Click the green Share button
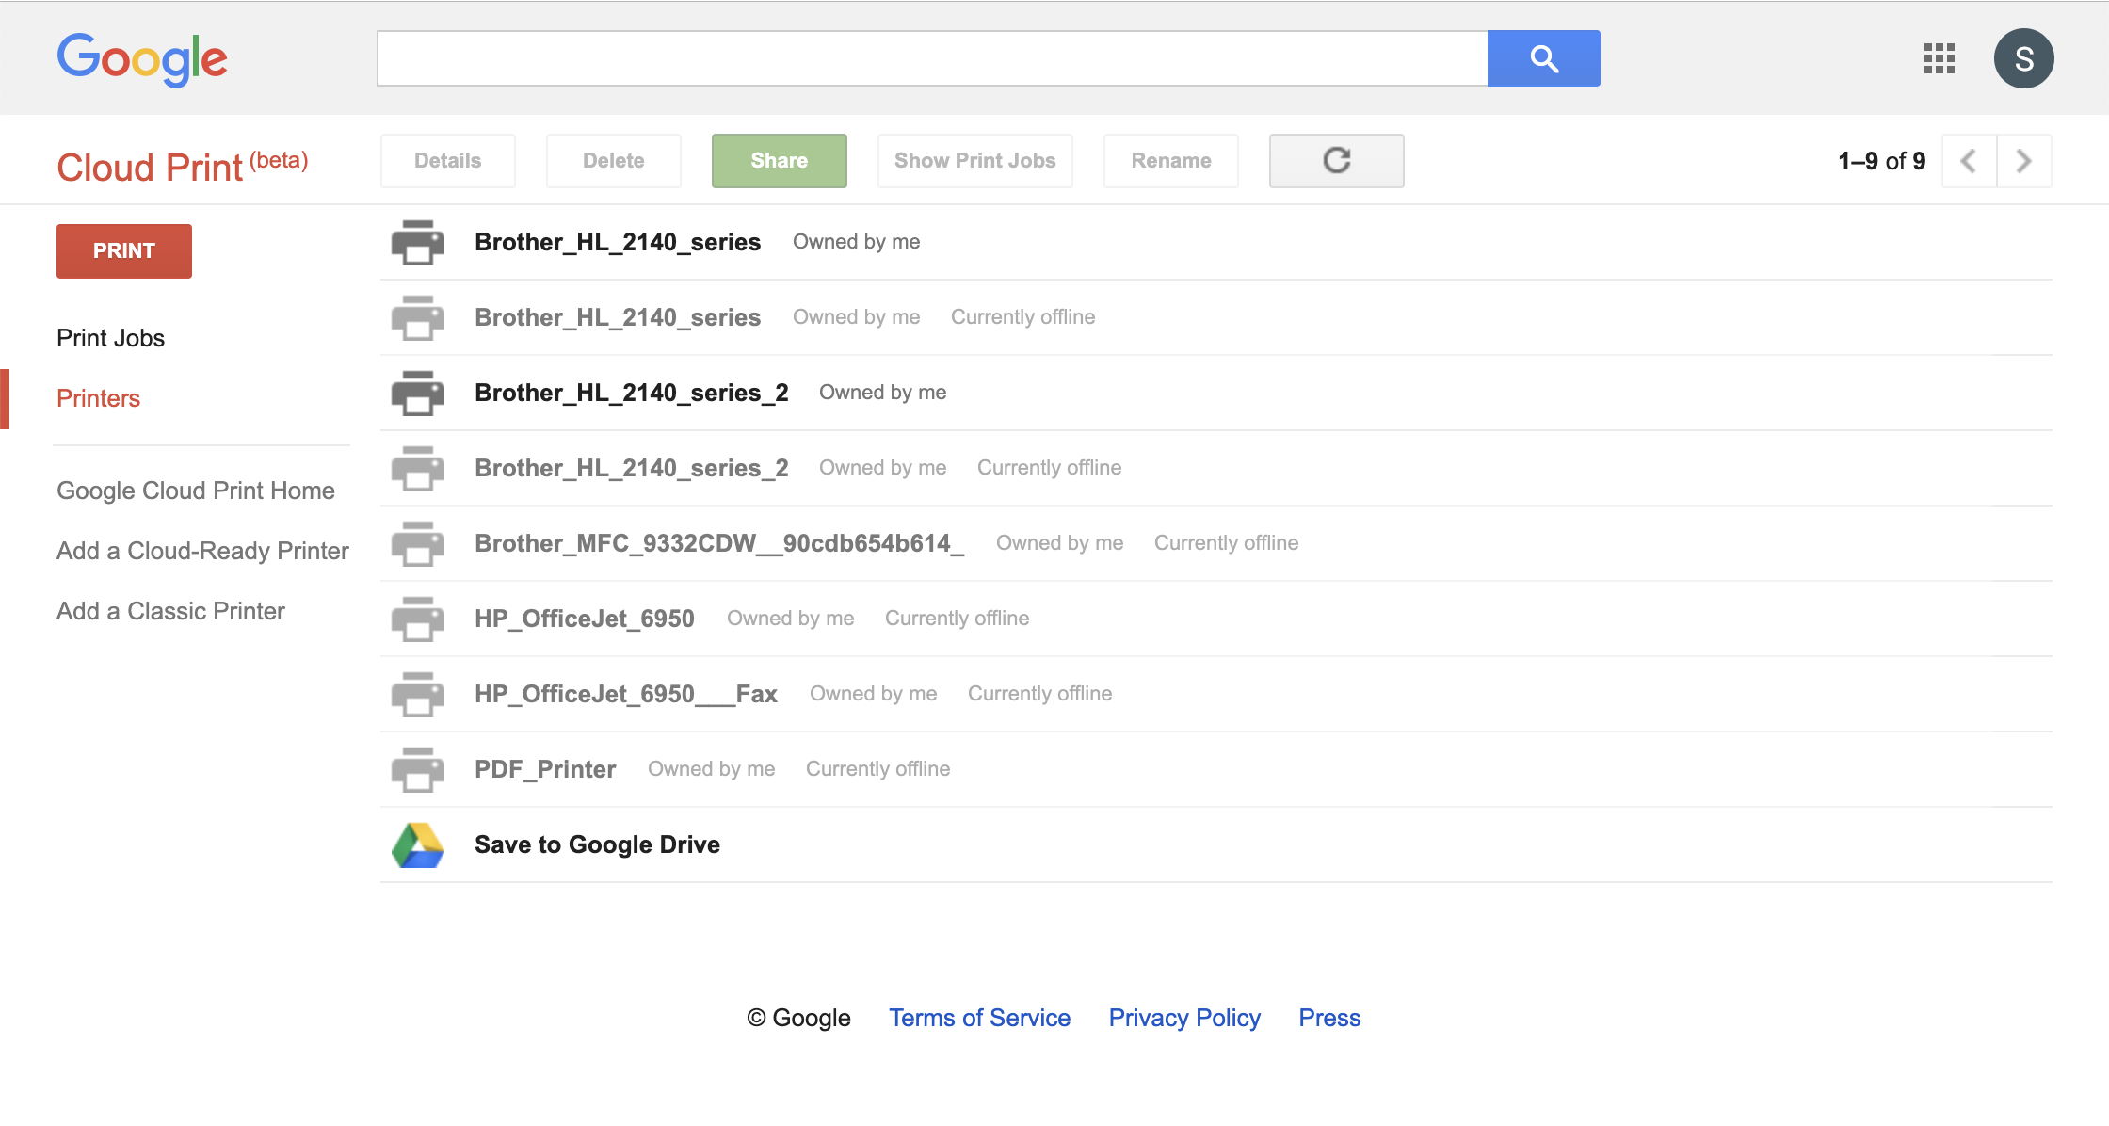The width and height of the screenshot is (2109, 1126). 780,161
